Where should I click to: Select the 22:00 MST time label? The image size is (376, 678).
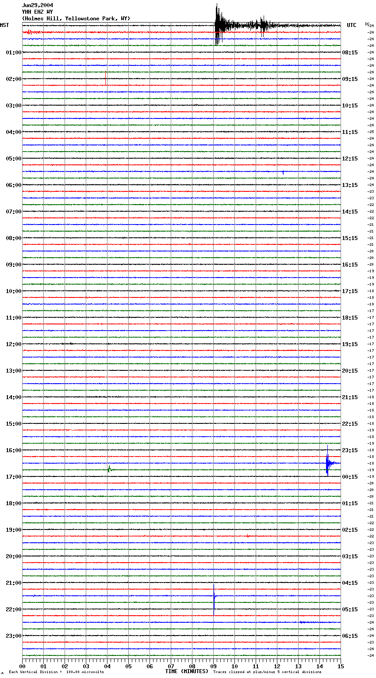pos(14,609)
